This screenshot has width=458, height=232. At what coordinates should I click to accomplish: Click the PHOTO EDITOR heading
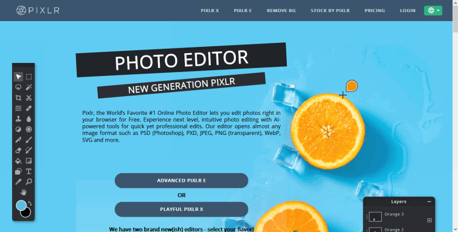pos(181,60)
